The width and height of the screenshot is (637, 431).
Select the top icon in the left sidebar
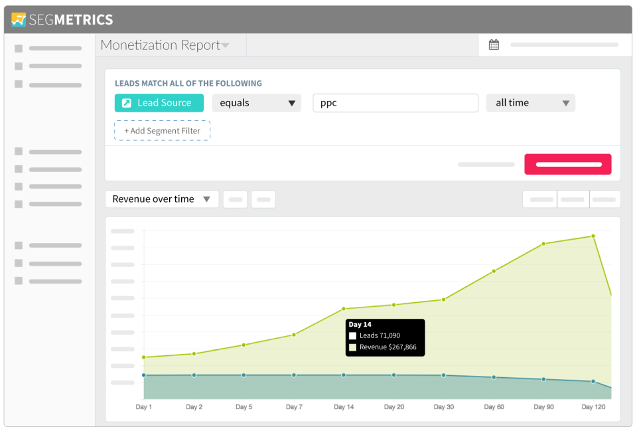click(19, 48)
